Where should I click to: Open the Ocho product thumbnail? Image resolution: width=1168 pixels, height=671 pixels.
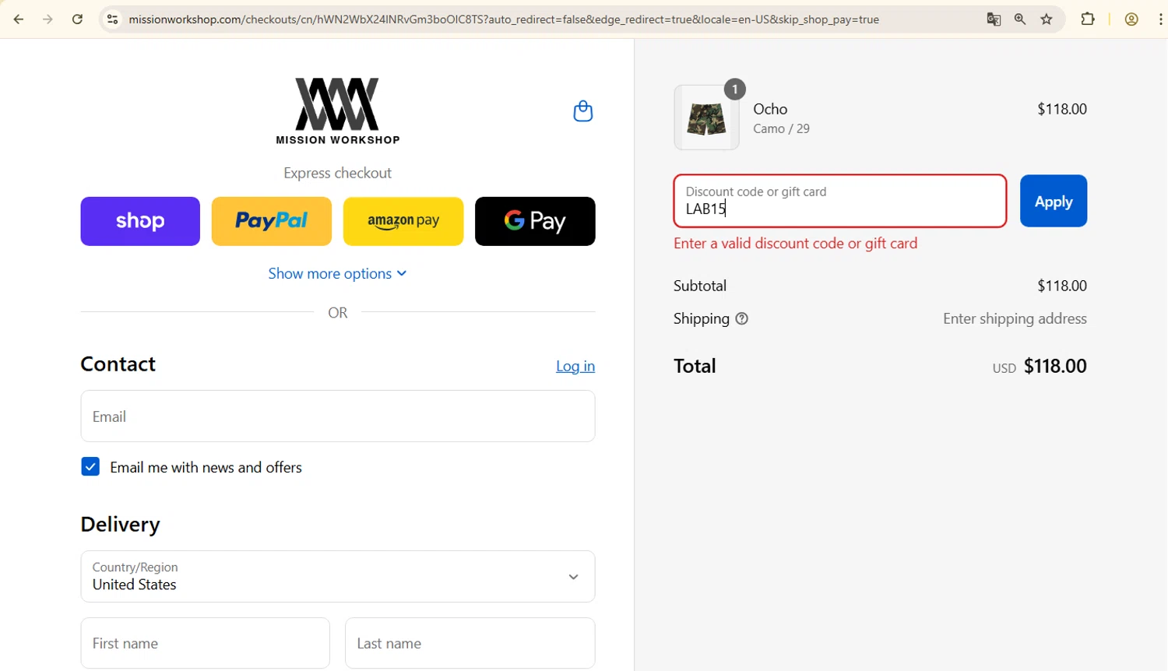(706, 118)
